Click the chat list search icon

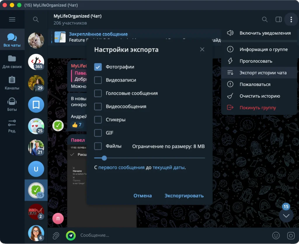pyautogui.click(x=36, y=19)
